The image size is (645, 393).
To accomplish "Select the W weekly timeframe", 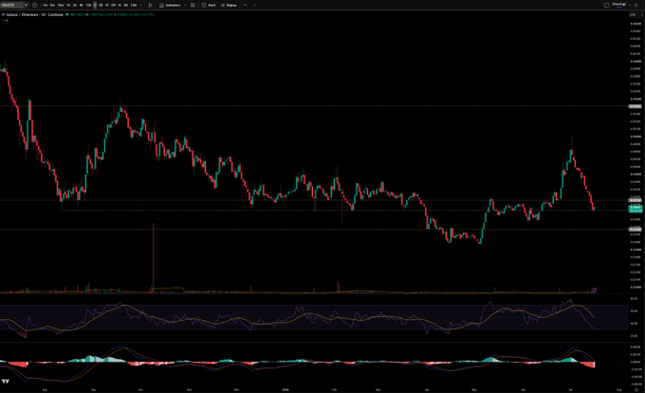I will [106, 5].
